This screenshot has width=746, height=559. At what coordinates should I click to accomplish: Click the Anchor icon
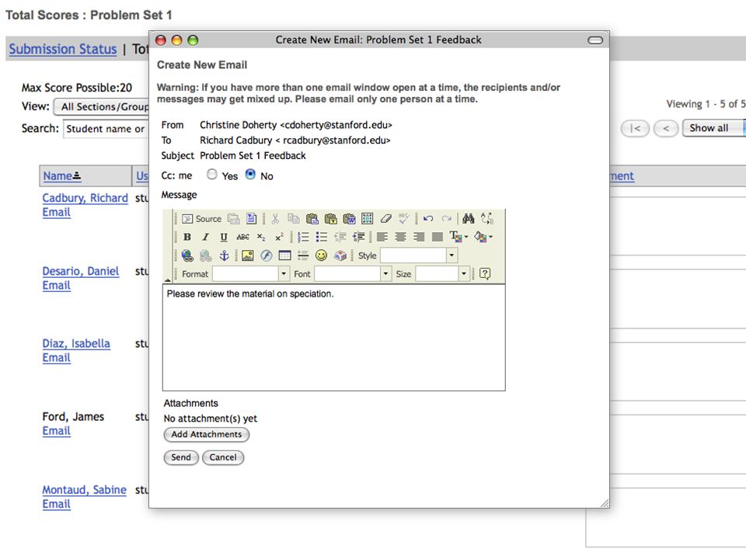[x=224, y=255]
